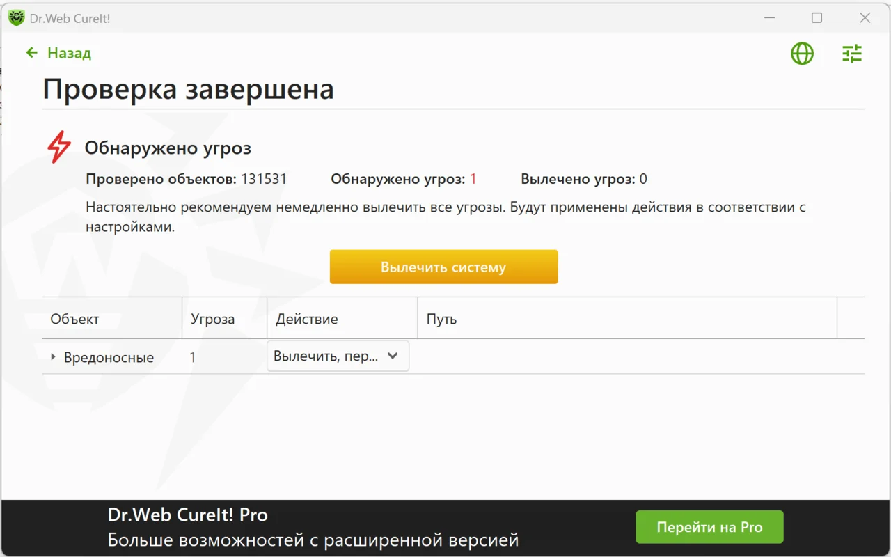Image resolution: width=891 pixels, height=557 pixels.
Task: Click Проверка завершена page title
Action: [x=188, y=89]
